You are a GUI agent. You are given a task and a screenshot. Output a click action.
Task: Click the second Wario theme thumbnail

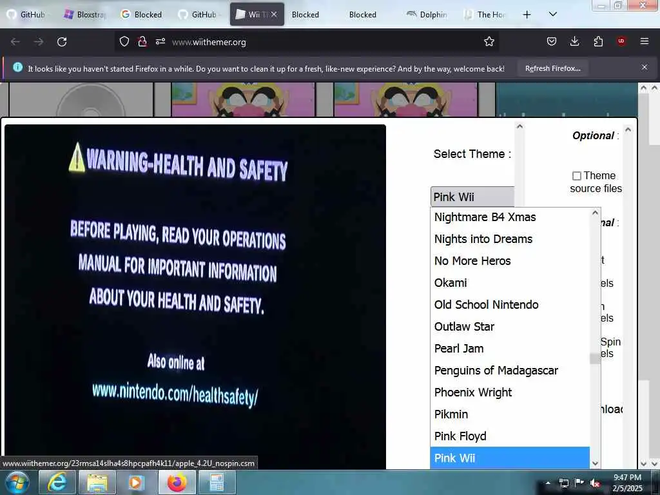pos(406,99)
